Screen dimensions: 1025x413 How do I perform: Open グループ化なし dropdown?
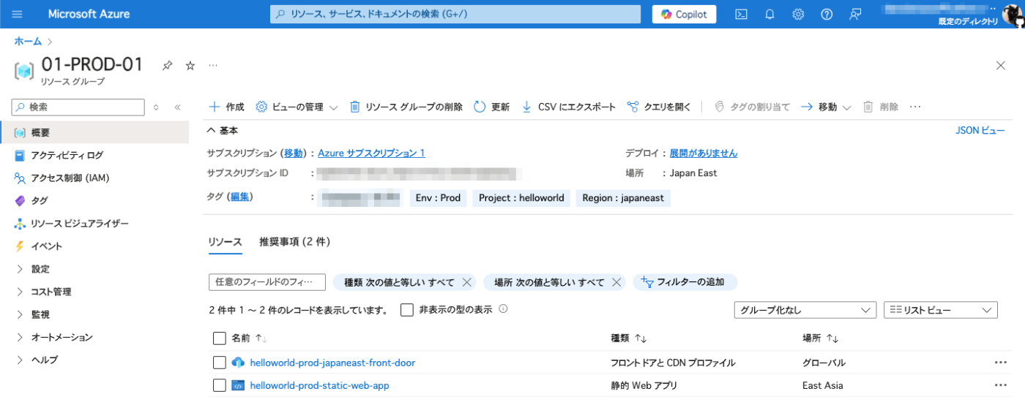click(x=805, y=310)
